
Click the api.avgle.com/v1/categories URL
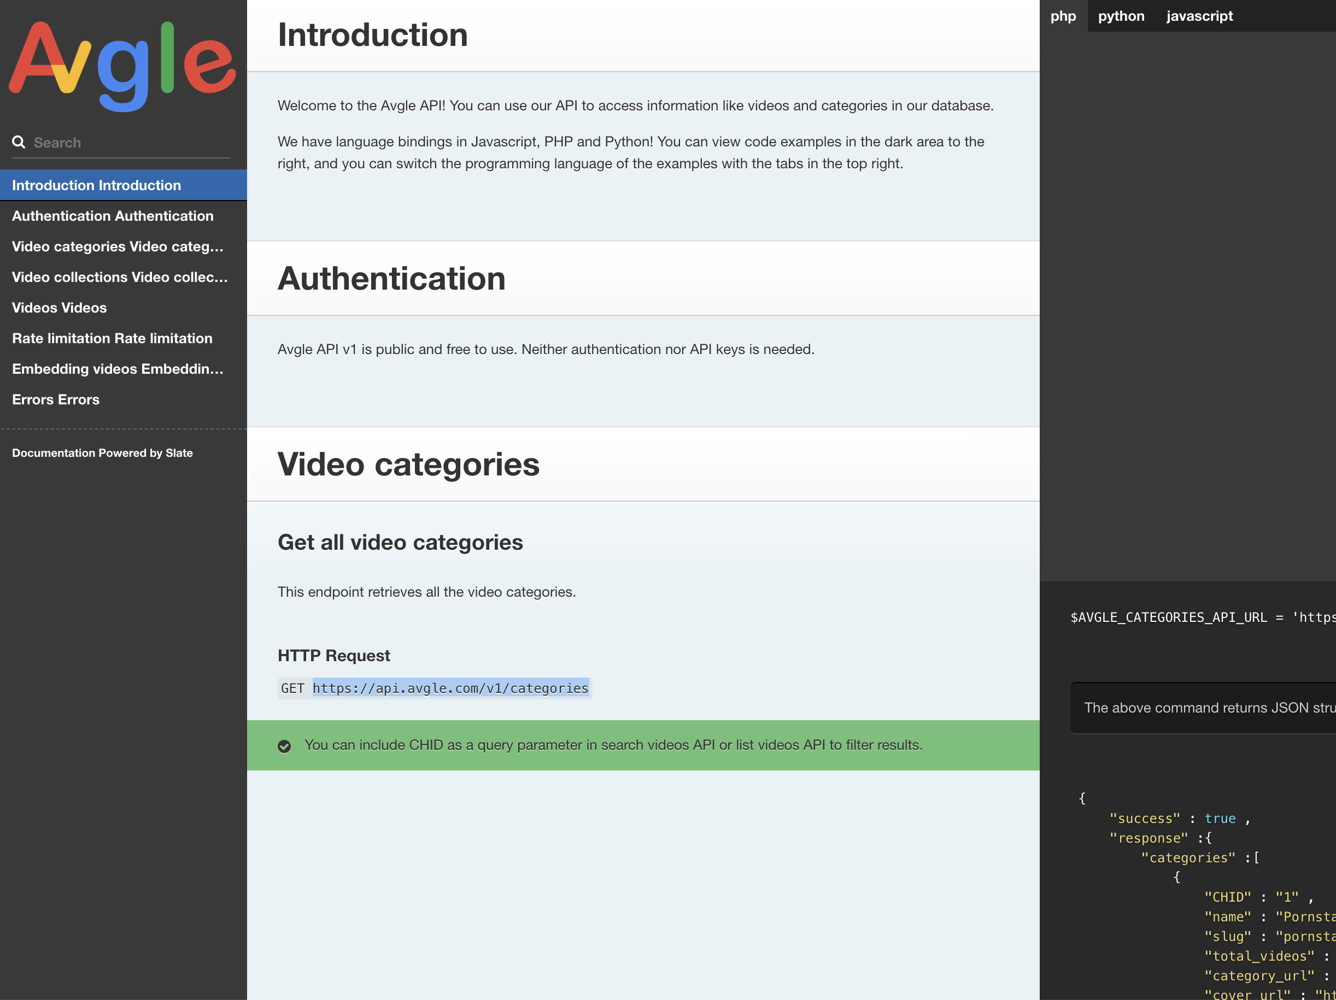tap(450, 689)
